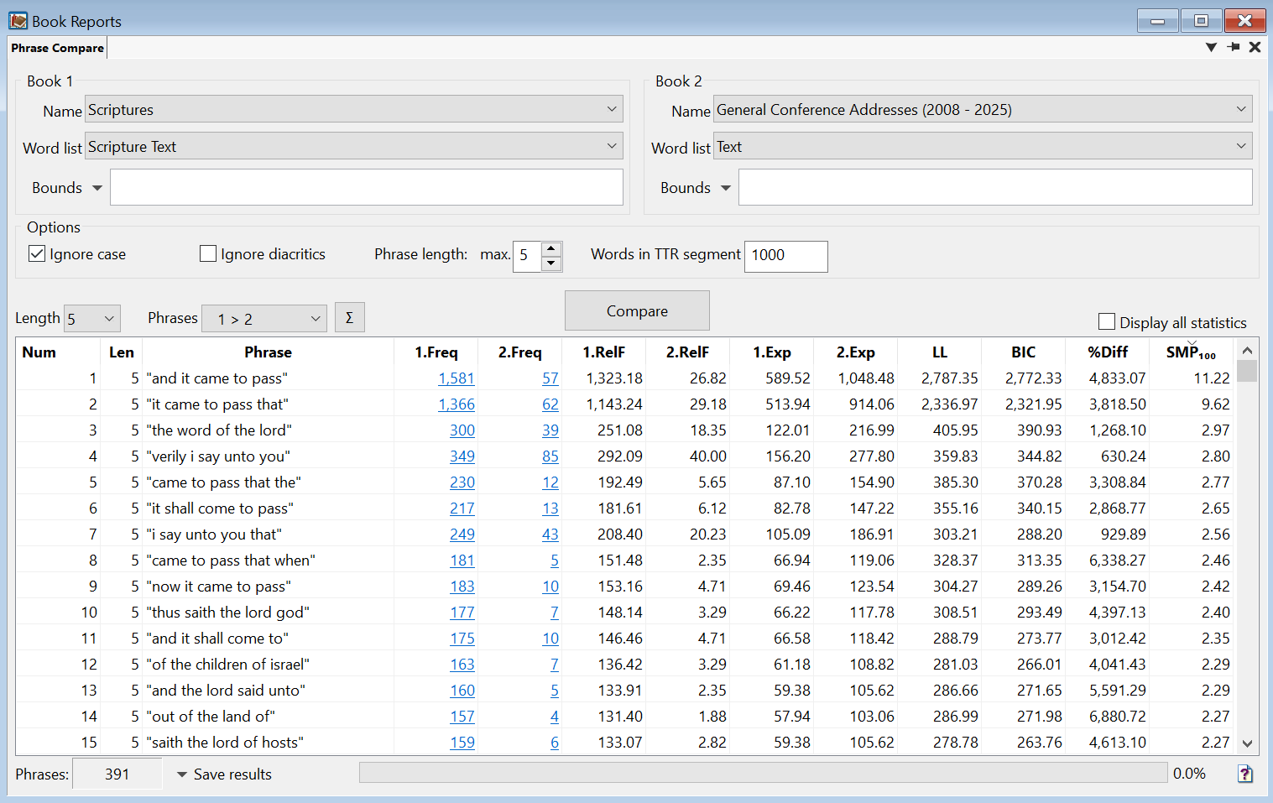The height and width of the screenshot is (803, 1273).
Task: Open the 1,581 frequency link
Action: point(456,378)
